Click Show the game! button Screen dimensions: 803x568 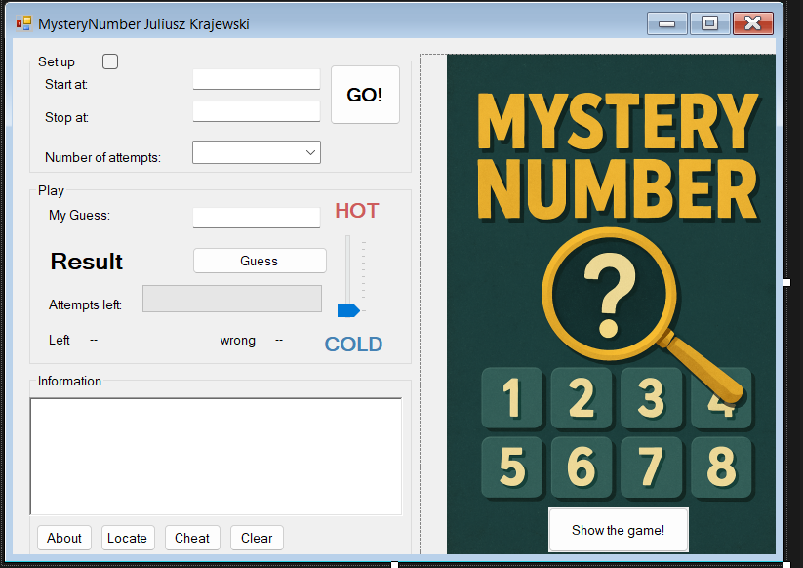(619, 530)
